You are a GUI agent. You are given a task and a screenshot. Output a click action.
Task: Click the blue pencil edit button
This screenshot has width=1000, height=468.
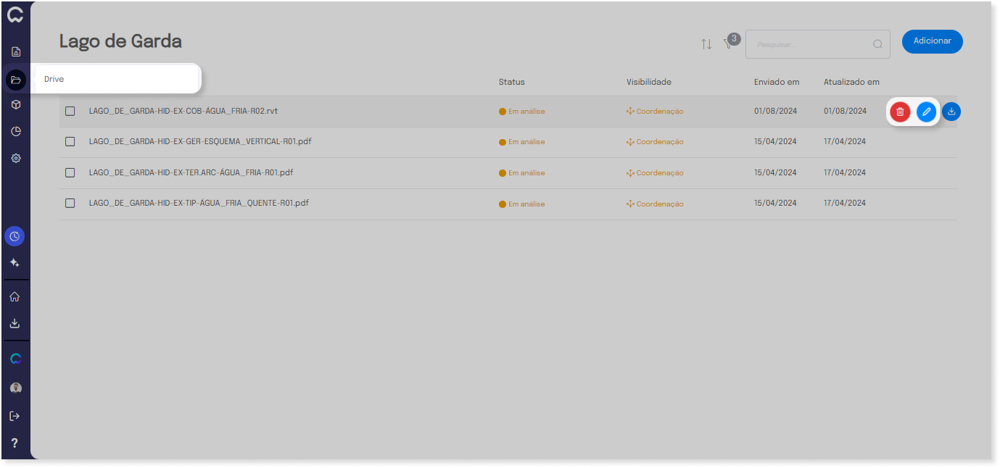pyautogui.click(x=926, y=112)
